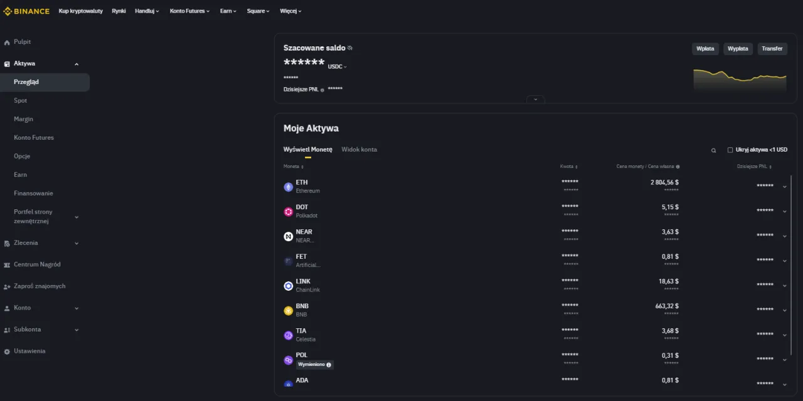Viewport: 803px width, 401px height.
Task: Click the Centrum Nagród icon
Action: tap(7, 264)
